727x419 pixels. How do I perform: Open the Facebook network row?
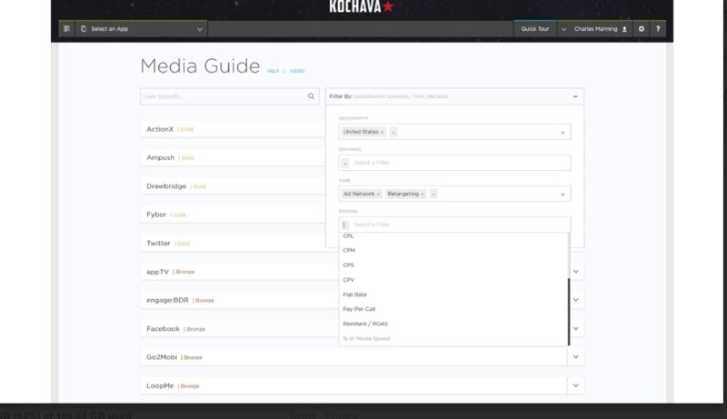[x=240, y=329]
